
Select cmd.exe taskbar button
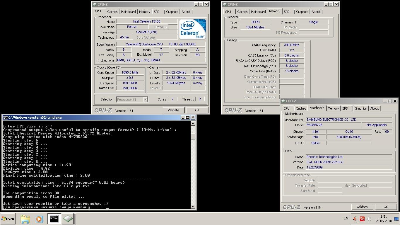pyautogui.click(x=54, y=219)
